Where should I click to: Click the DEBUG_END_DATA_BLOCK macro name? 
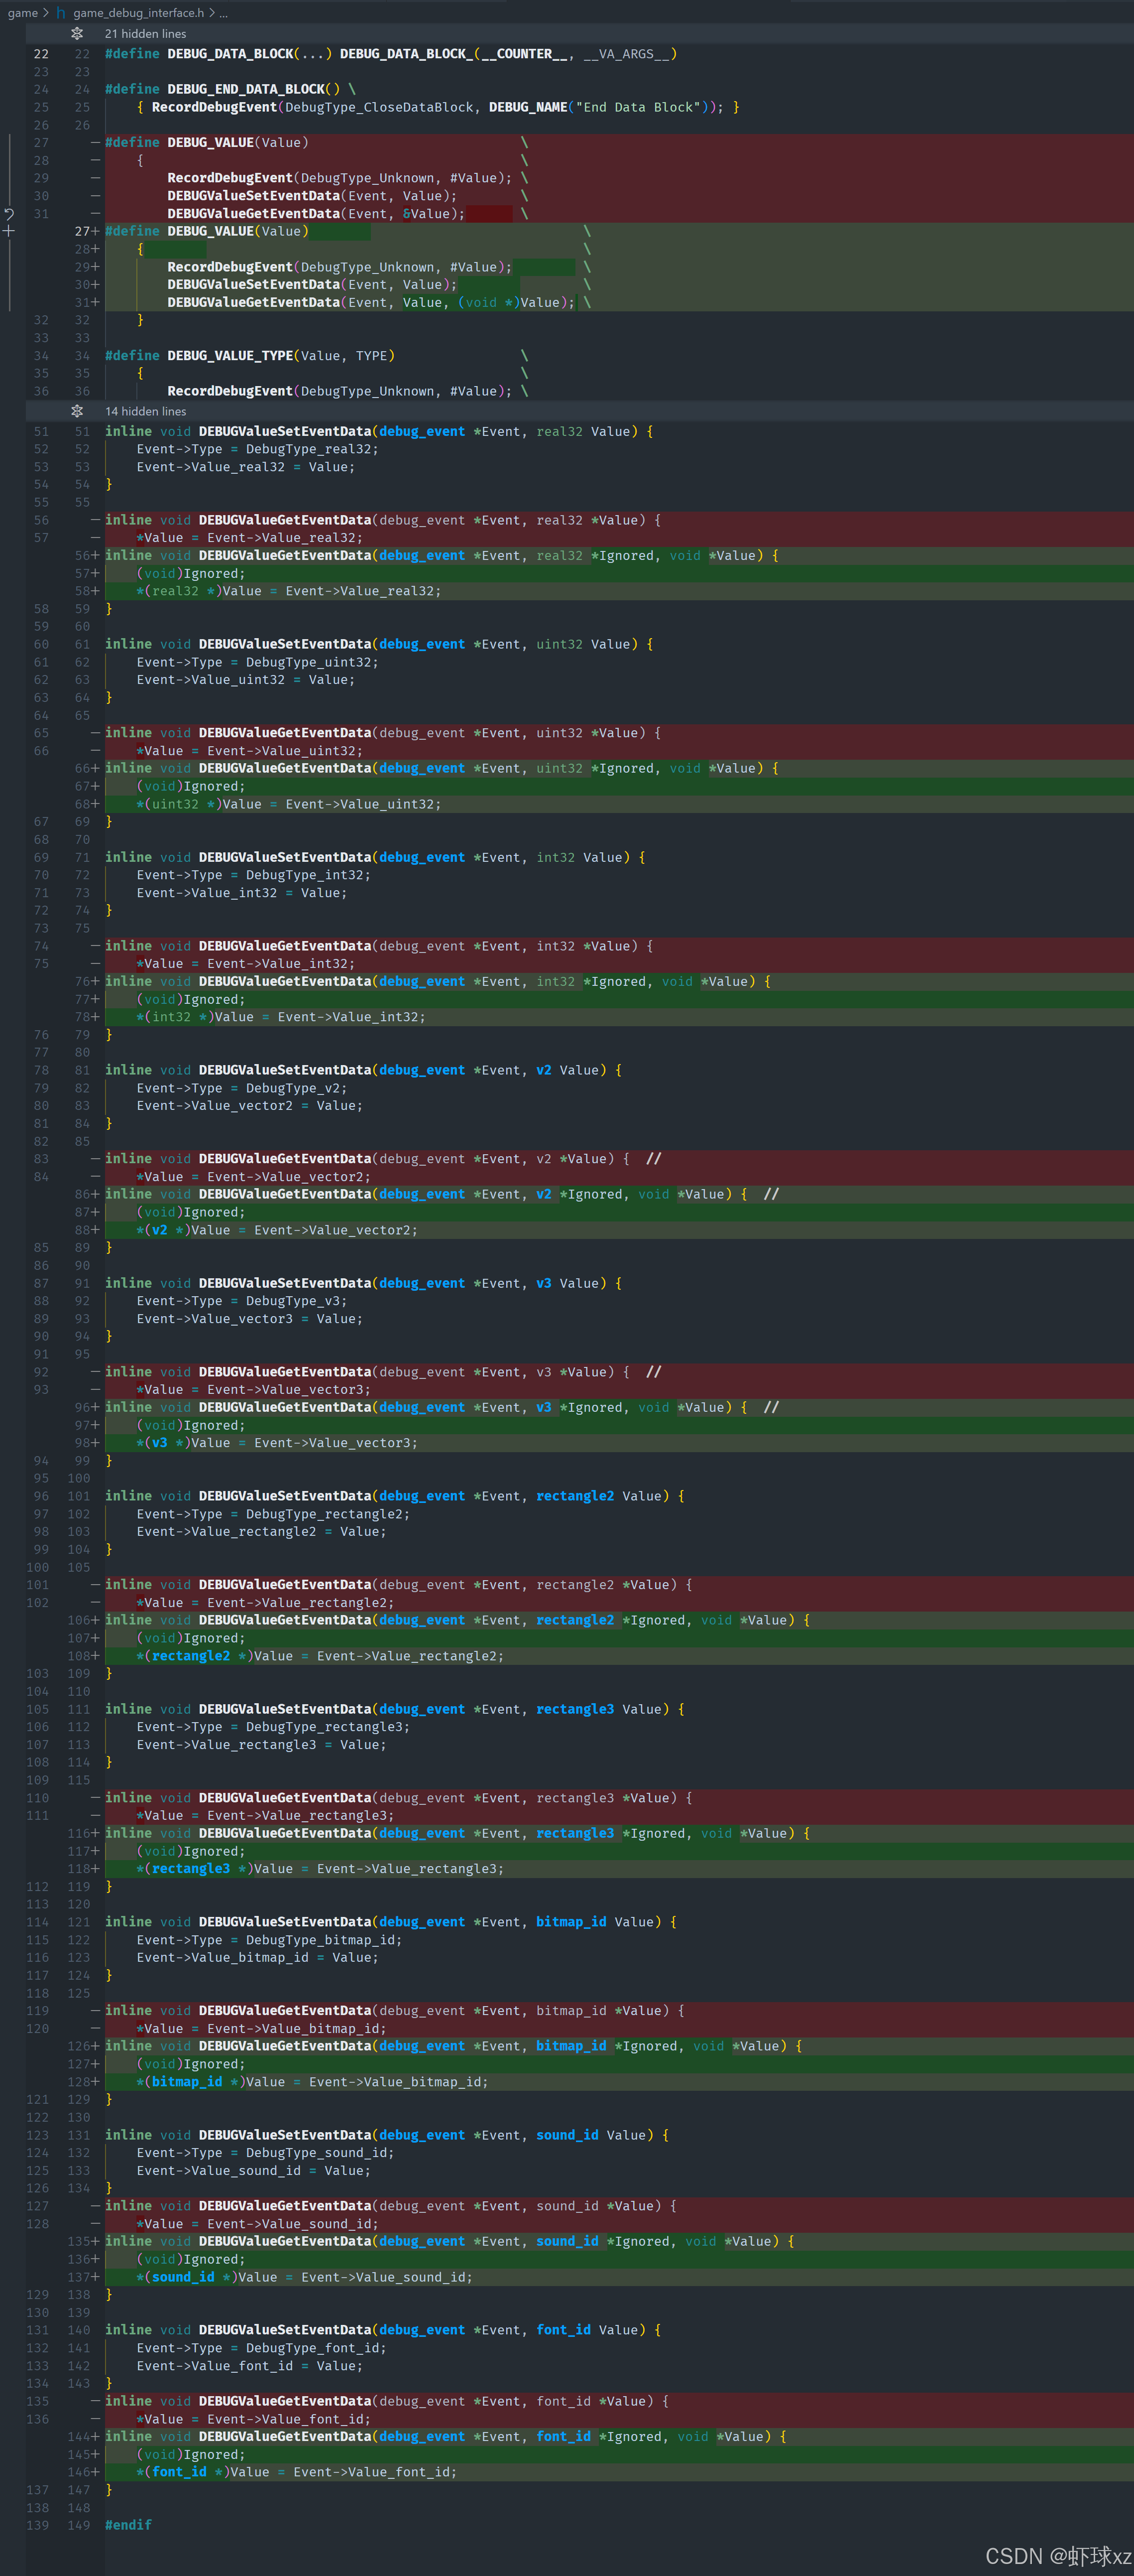point(246,89)
